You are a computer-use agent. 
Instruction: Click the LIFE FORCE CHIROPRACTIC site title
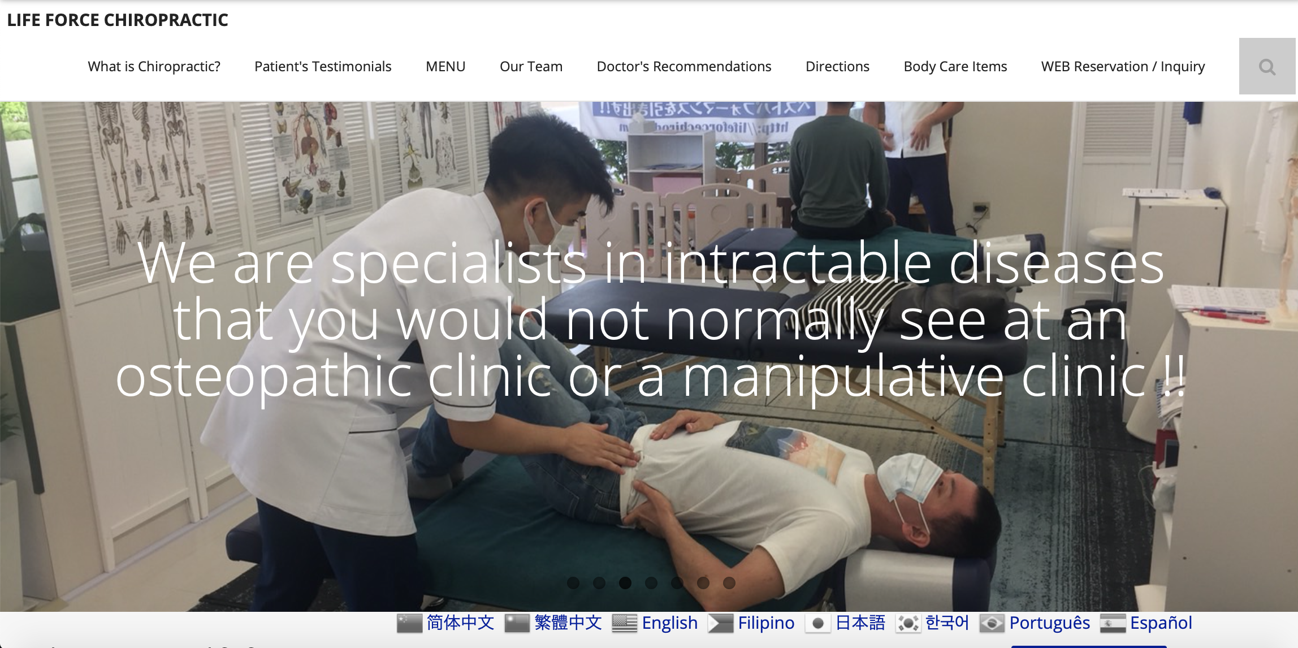coord(118,20)
